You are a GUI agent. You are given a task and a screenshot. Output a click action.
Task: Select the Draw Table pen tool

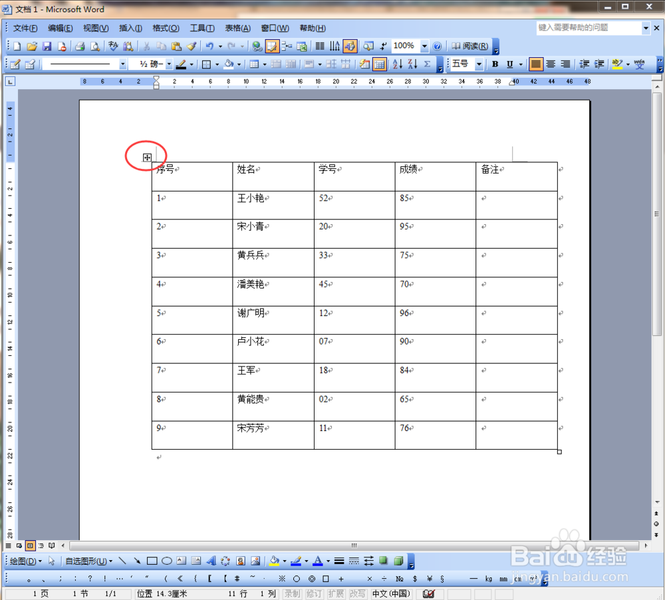click(x=15, y=64)
